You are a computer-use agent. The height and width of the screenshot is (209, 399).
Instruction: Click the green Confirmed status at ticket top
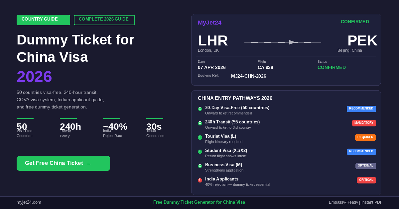(x=355, y=22)
